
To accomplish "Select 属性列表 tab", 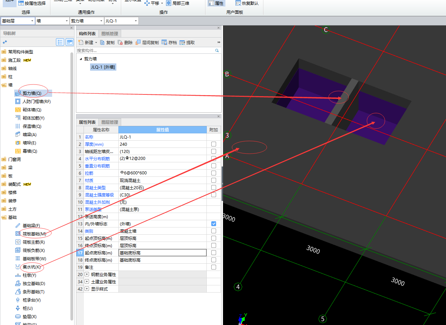I will (x=87, y=122).
